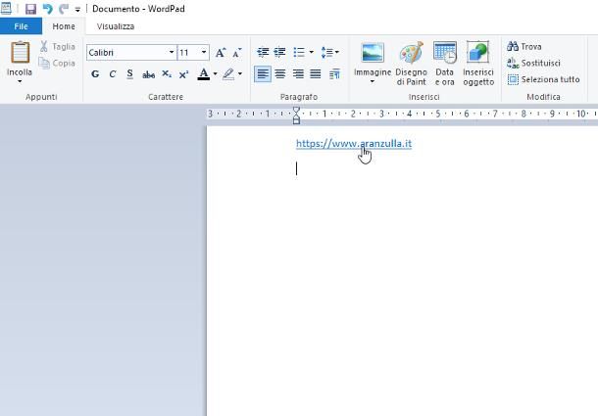Open the list style dropdown arrow
The height and width of the screenshot is (416, 598).
click(x=311, y=52)
